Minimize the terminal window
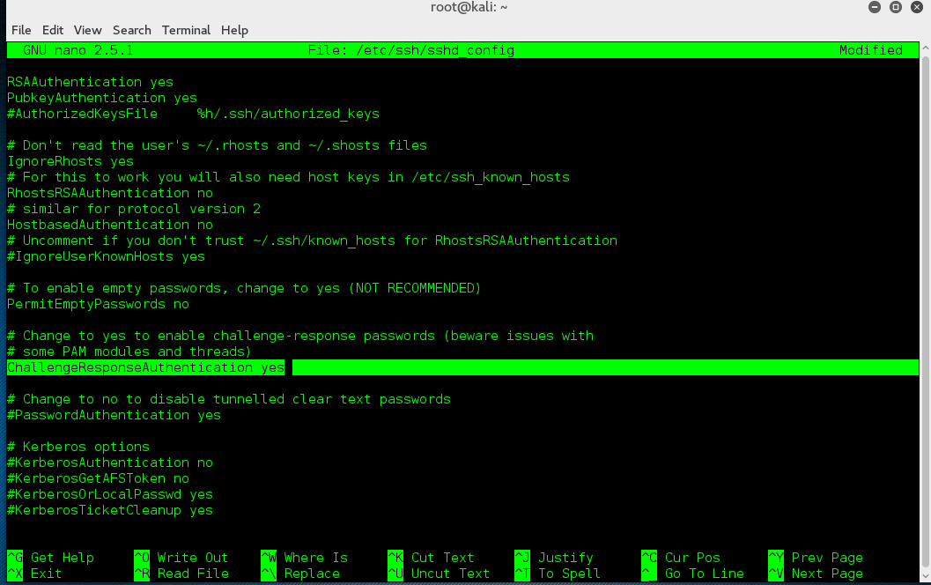This screenshot has height=585, width=931. point(874,7)
